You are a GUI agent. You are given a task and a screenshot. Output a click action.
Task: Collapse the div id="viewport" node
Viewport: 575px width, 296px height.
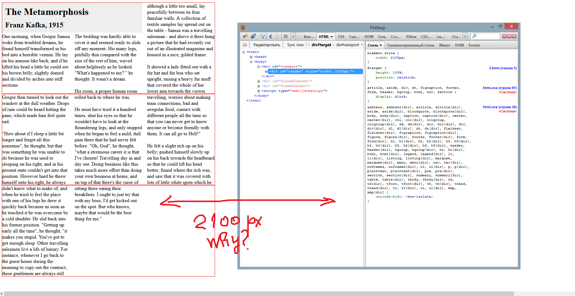tap(258, 67)
